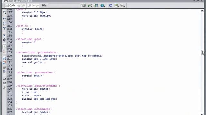Click the Collapse Selection icon
Image resolution: width=206 pixels, height=115 pixels.
(x=4, y=24)
